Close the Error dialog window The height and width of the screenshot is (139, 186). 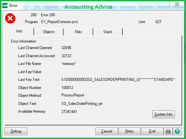pyautogui.click(x=177, y=4)
